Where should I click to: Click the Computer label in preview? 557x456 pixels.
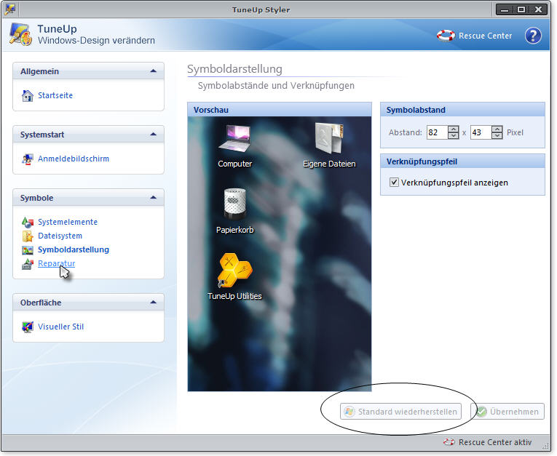(x=234, y=164)
